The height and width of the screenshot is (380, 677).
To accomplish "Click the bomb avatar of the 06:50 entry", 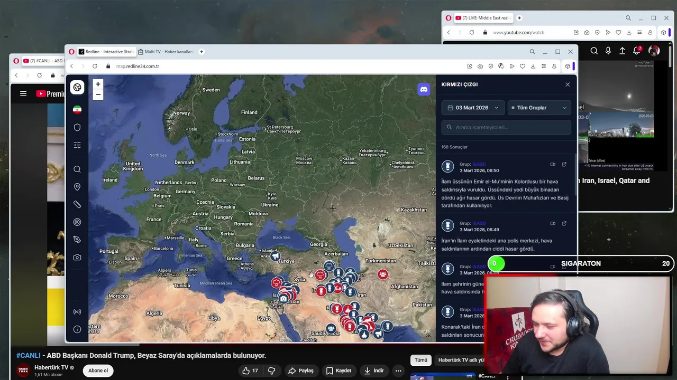I will [448, 167].
